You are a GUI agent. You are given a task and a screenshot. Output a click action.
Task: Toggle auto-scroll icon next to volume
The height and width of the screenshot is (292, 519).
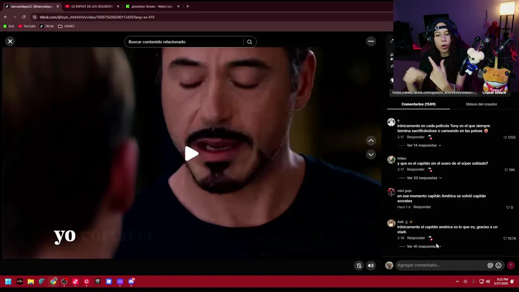pyautogui.click(x=359, y=266)
